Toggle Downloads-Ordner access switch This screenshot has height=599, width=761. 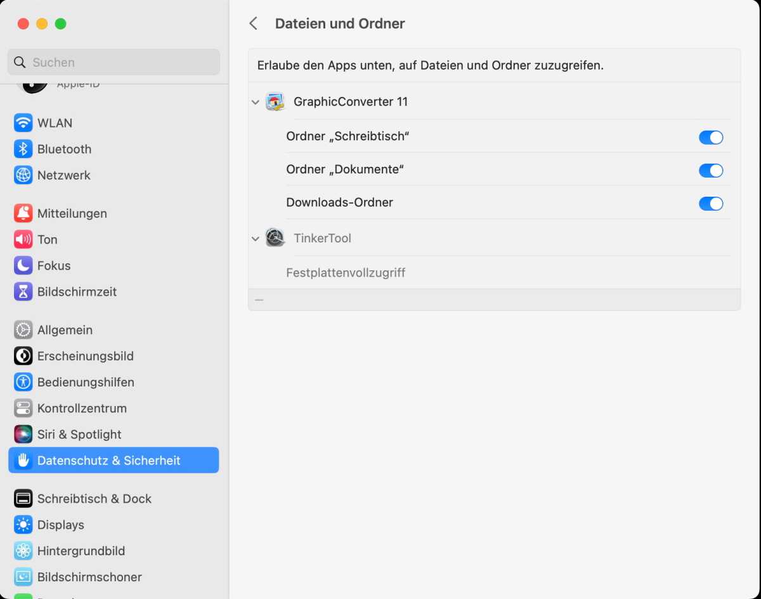coord(711,203)
